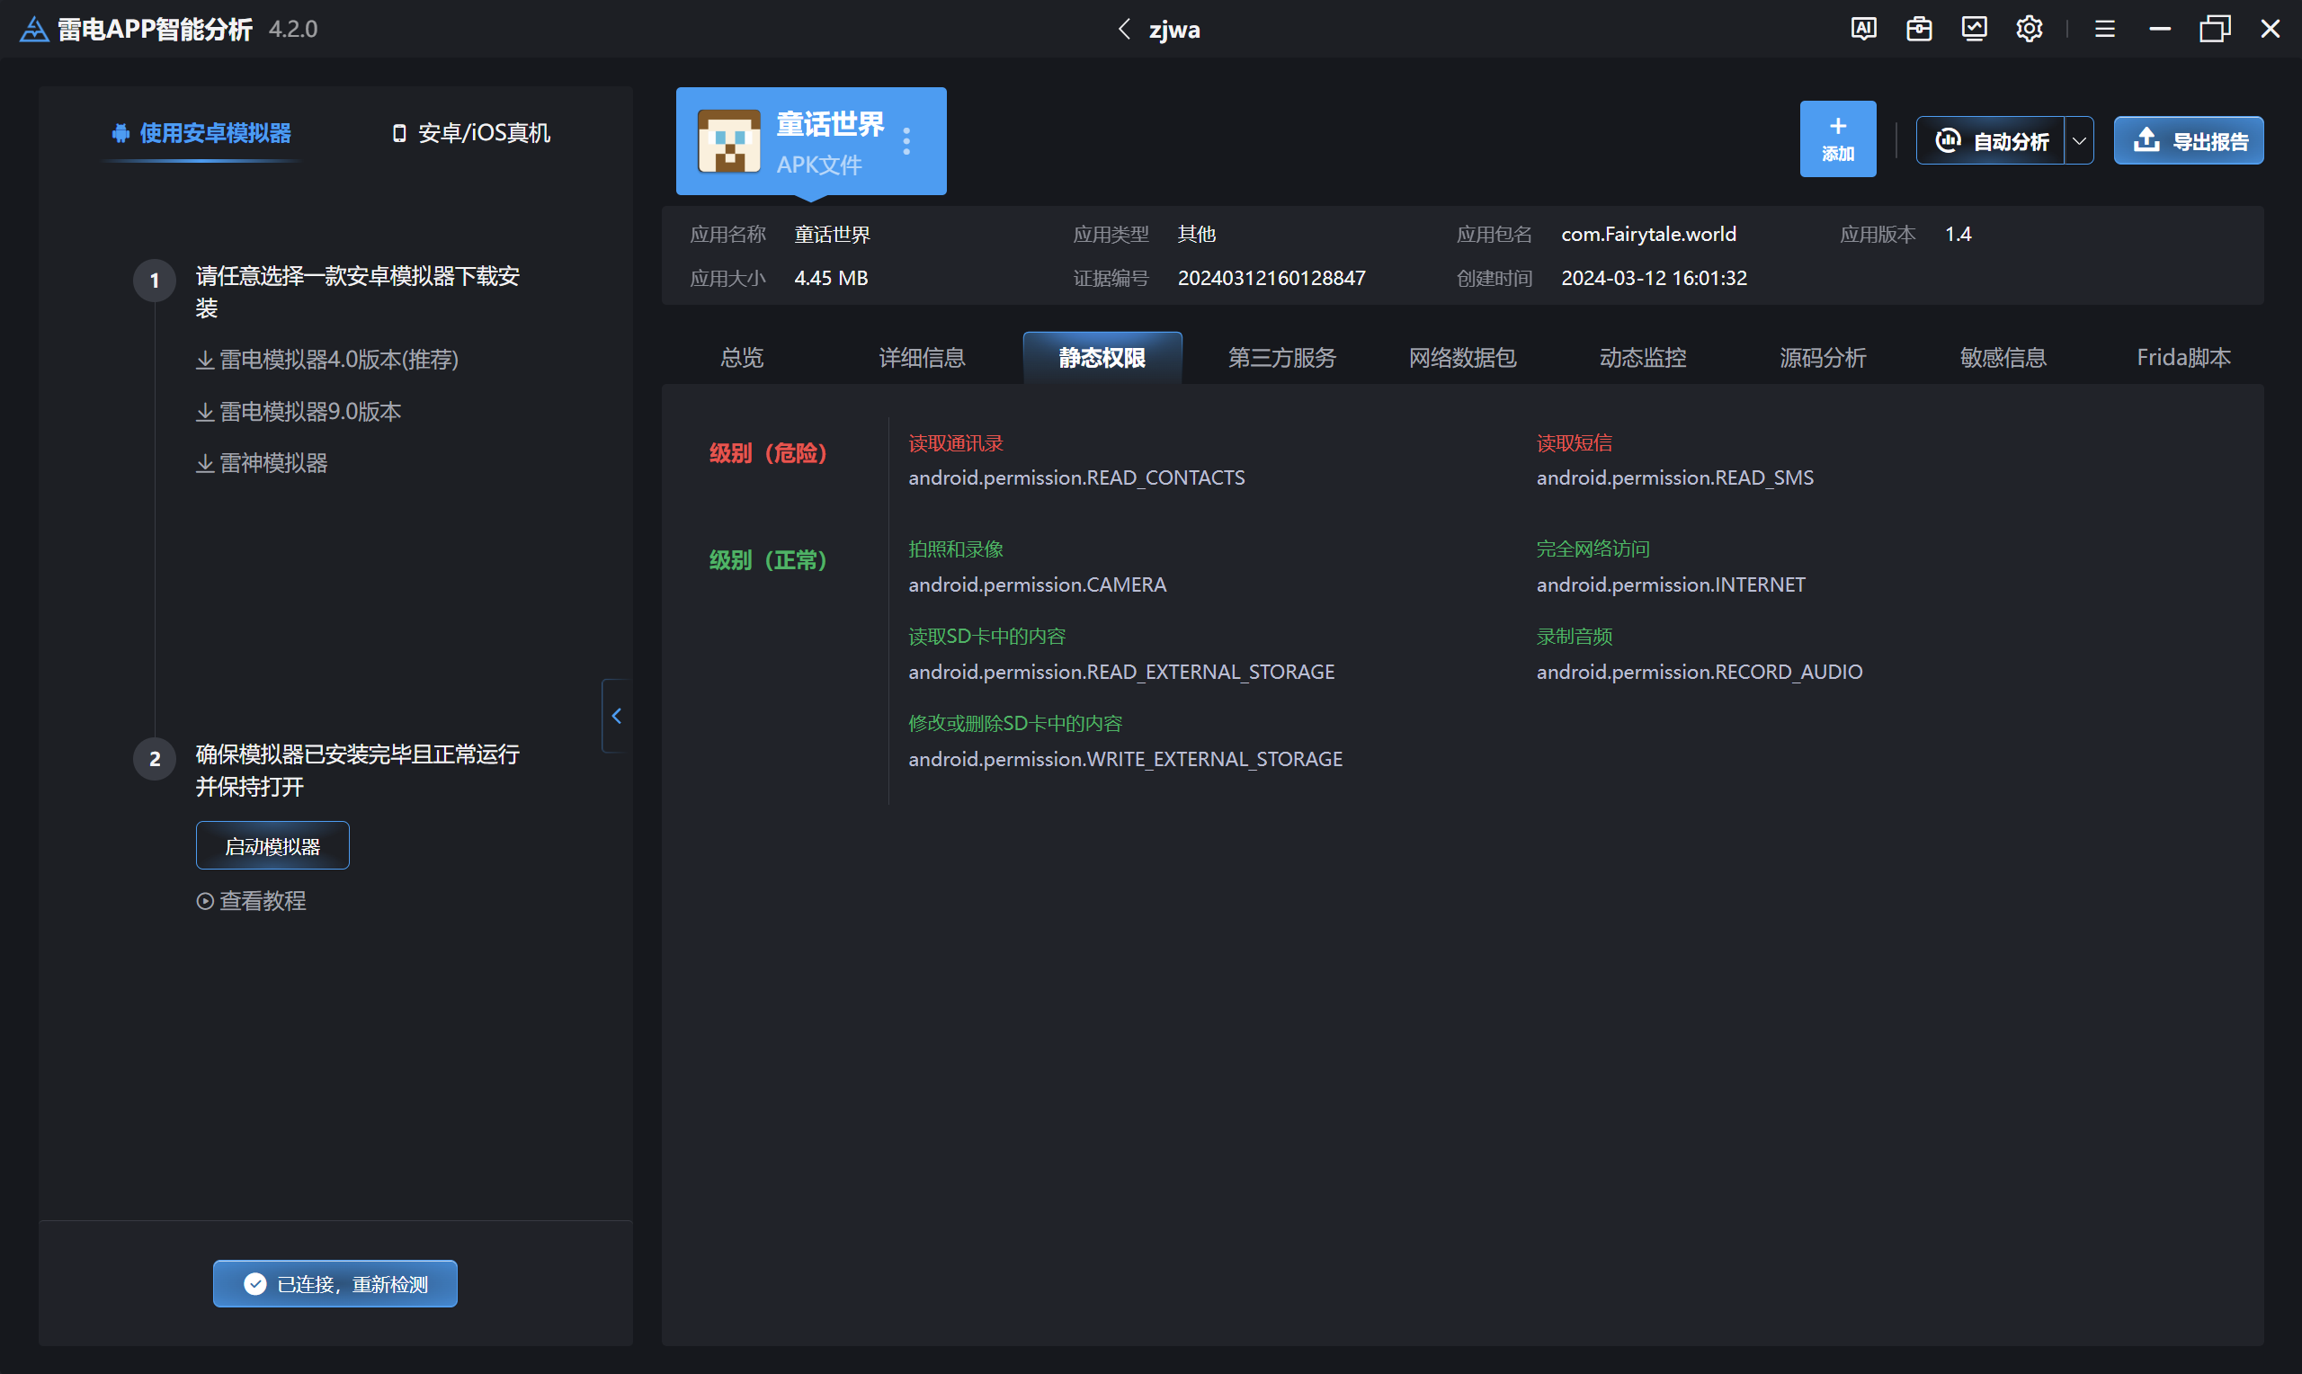Restore down the application window
Image resolution: width=2302 pixels, height=1374 pixels.
pyautogui.click(x=2215, y=29)
